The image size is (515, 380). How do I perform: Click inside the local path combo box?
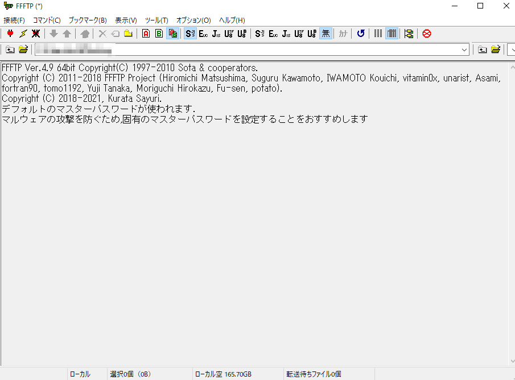(252, 50)
